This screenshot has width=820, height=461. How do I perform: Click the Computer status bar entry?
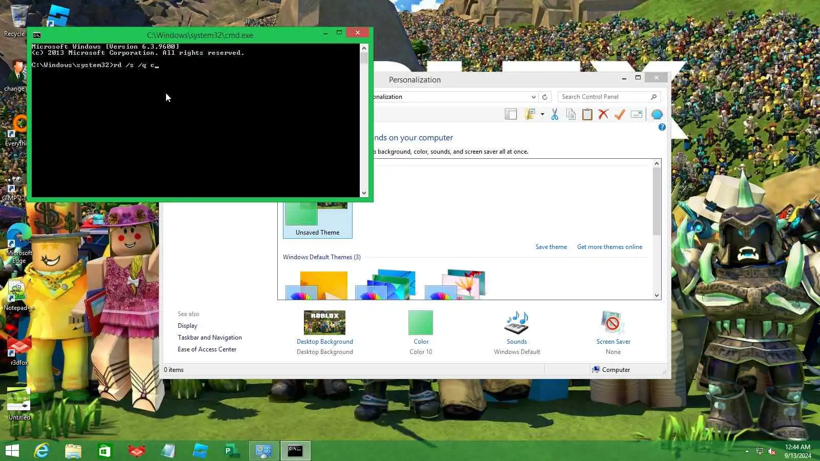point(611,370)
